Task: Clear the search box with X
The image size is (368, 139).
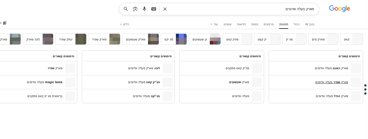Action: click(165, 9)
